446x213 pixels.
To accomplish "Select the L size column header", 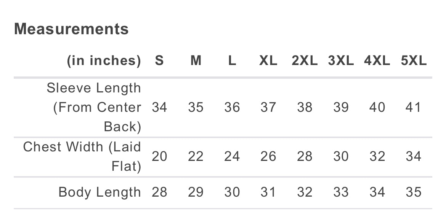I will [232, 61].
